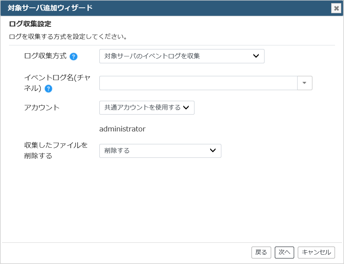344x264 pixels.
Task: Click the administrator account name text
Action: [122, 129]
